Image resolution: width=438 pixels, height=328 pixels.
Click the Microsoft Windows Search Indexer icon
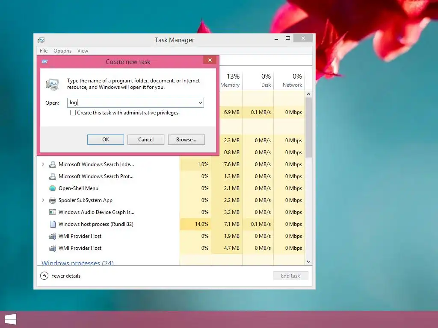tap(53, 164)
